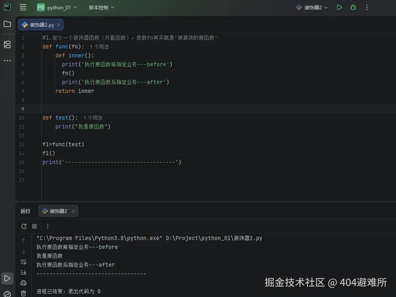Show more tool windows ellipsis
Viewport: 396px width, 297px height.
[x=7, y=61]
